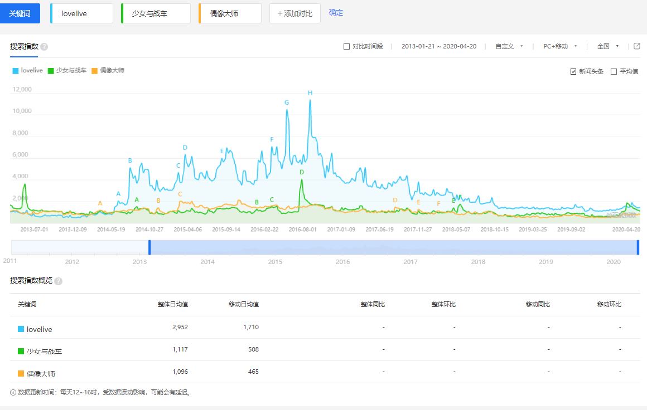Uncheck the 新闻头条 checkbox
This screenshot has width=647, height=410.
point(573,72)
